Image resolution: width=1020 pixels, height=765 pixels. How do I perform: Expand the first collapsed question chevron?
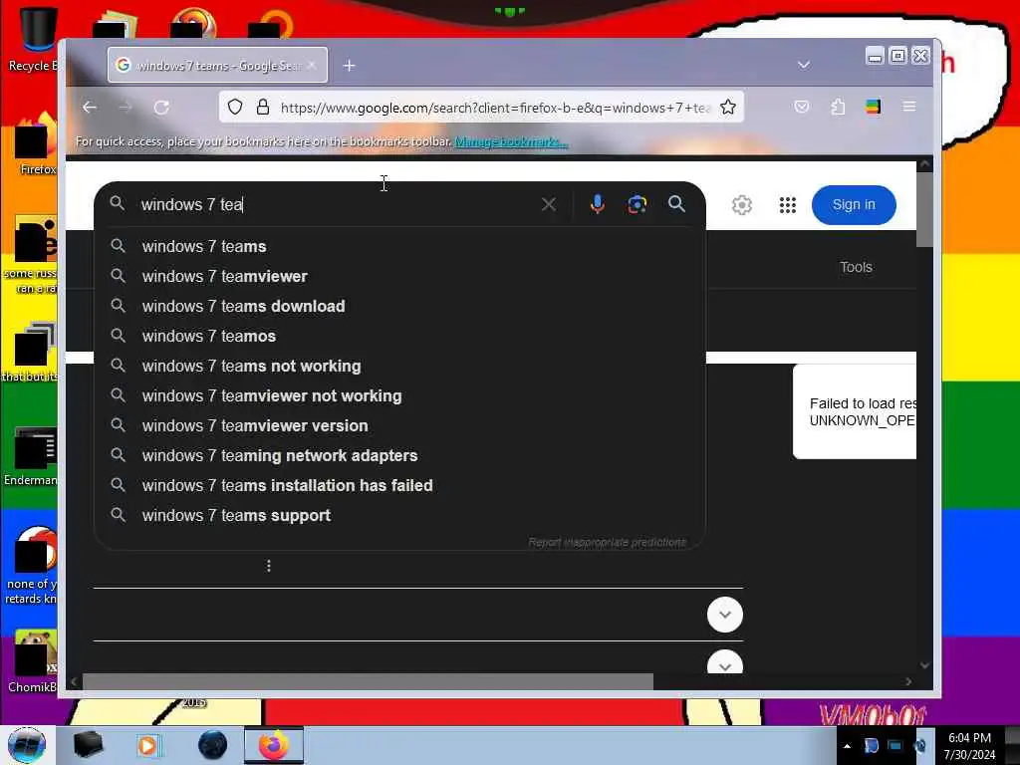725,615
